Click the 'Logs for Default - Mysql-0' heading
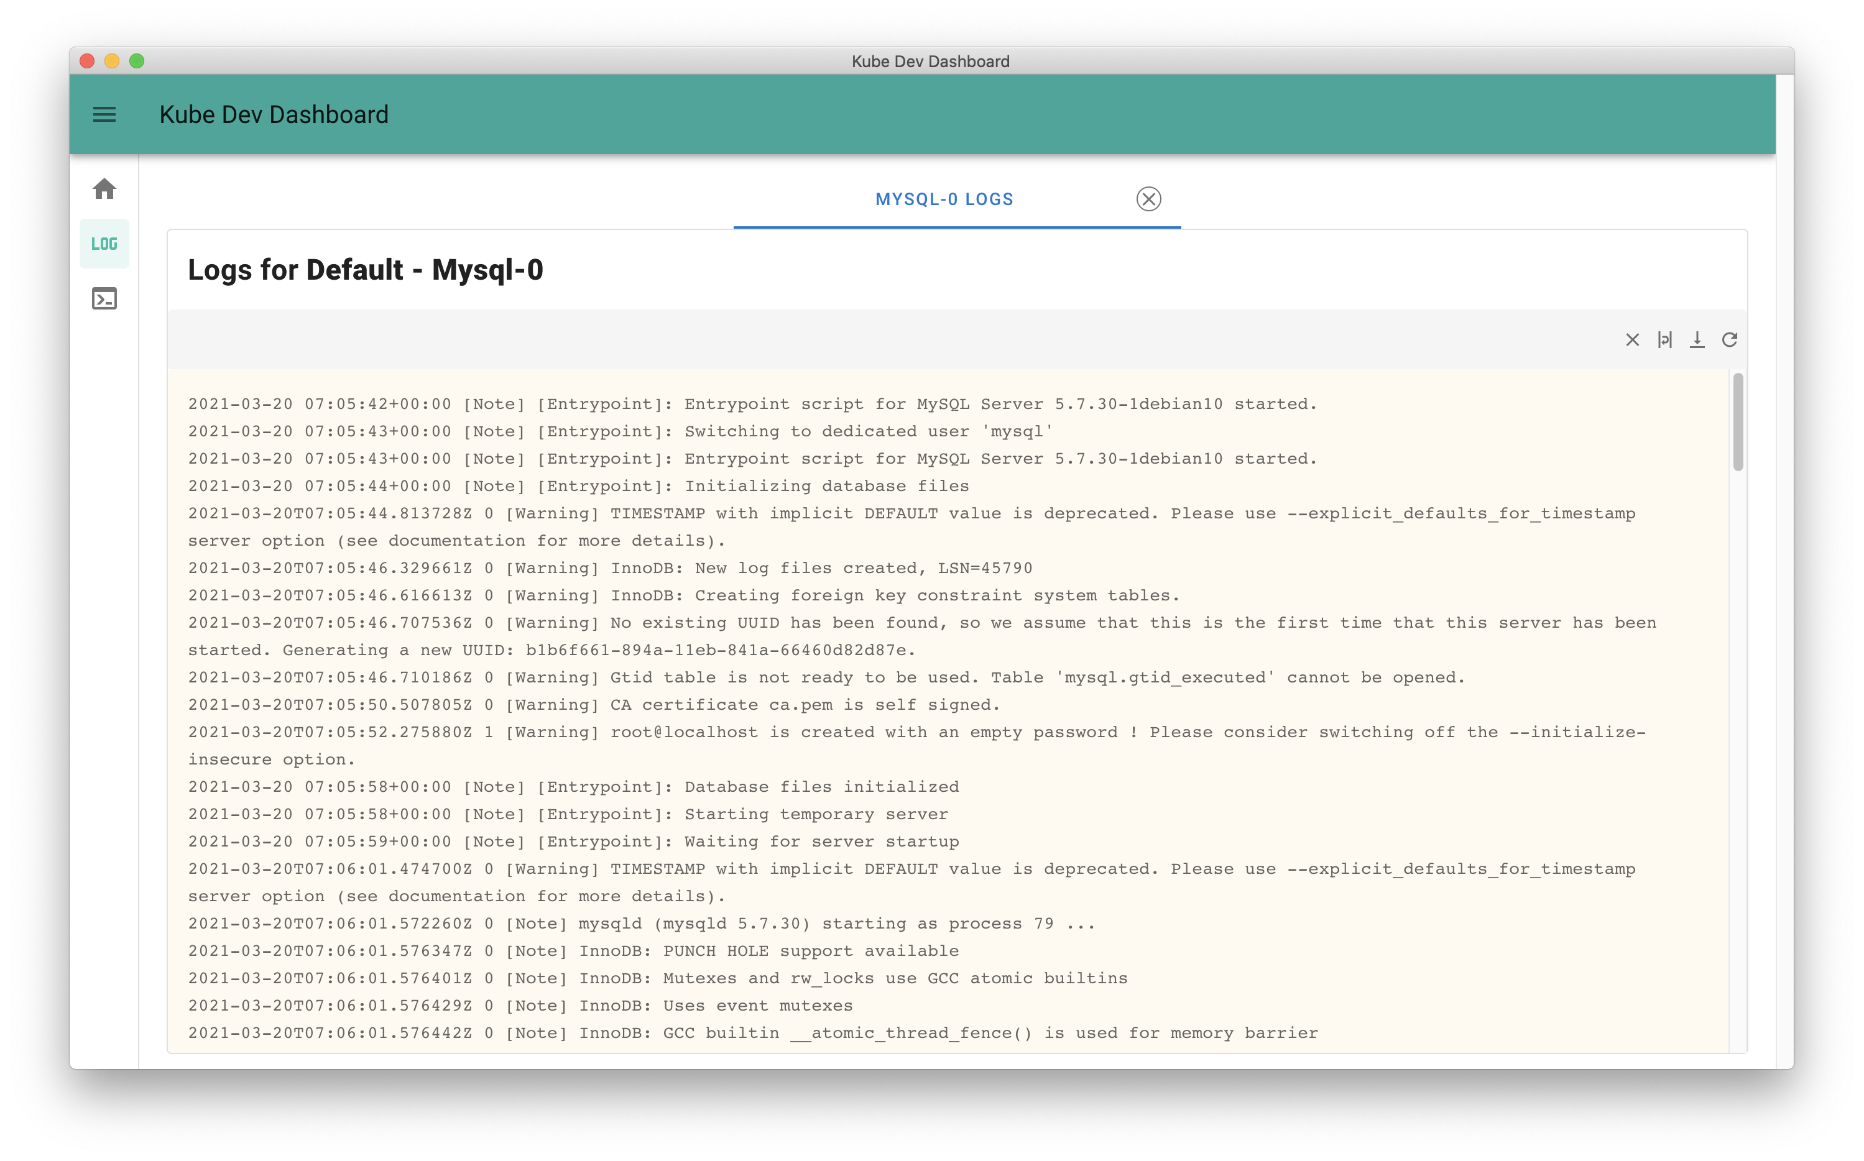 coord(365,270)
